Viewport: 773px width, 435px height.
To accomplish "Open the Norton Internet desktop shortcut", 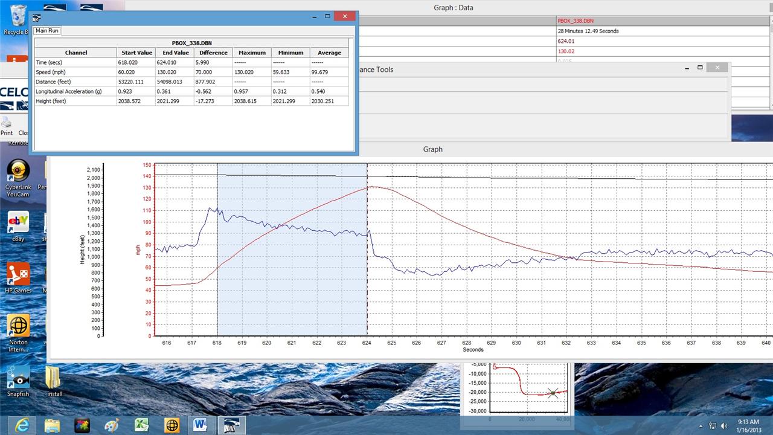I will tap(18, 333).
